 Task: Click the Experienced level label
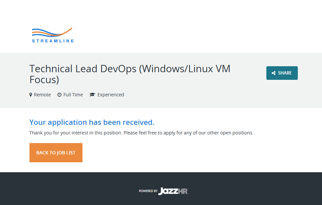(x=111, y=95)
